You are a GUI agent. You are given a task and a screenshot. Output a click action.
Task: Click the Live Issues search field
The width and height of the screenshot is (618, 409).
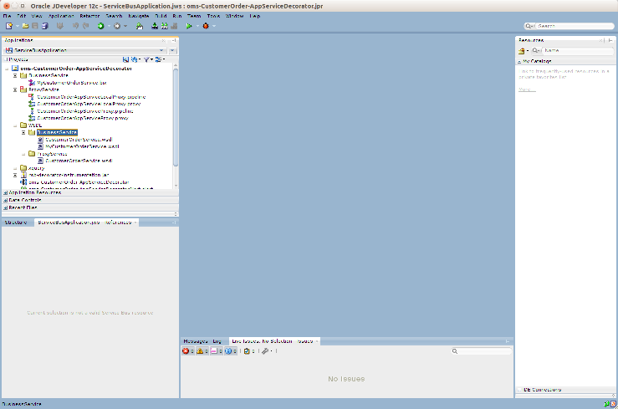481,351
